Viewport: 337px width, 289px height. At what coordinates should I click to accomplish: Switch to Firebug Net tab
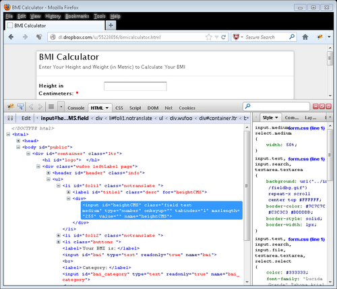tap(168, 108)
